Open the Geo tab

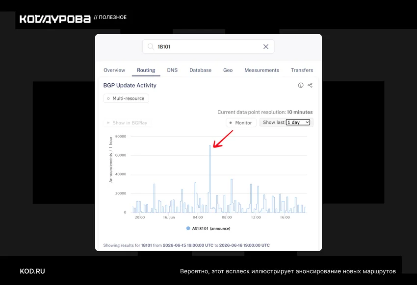(228, 70)
